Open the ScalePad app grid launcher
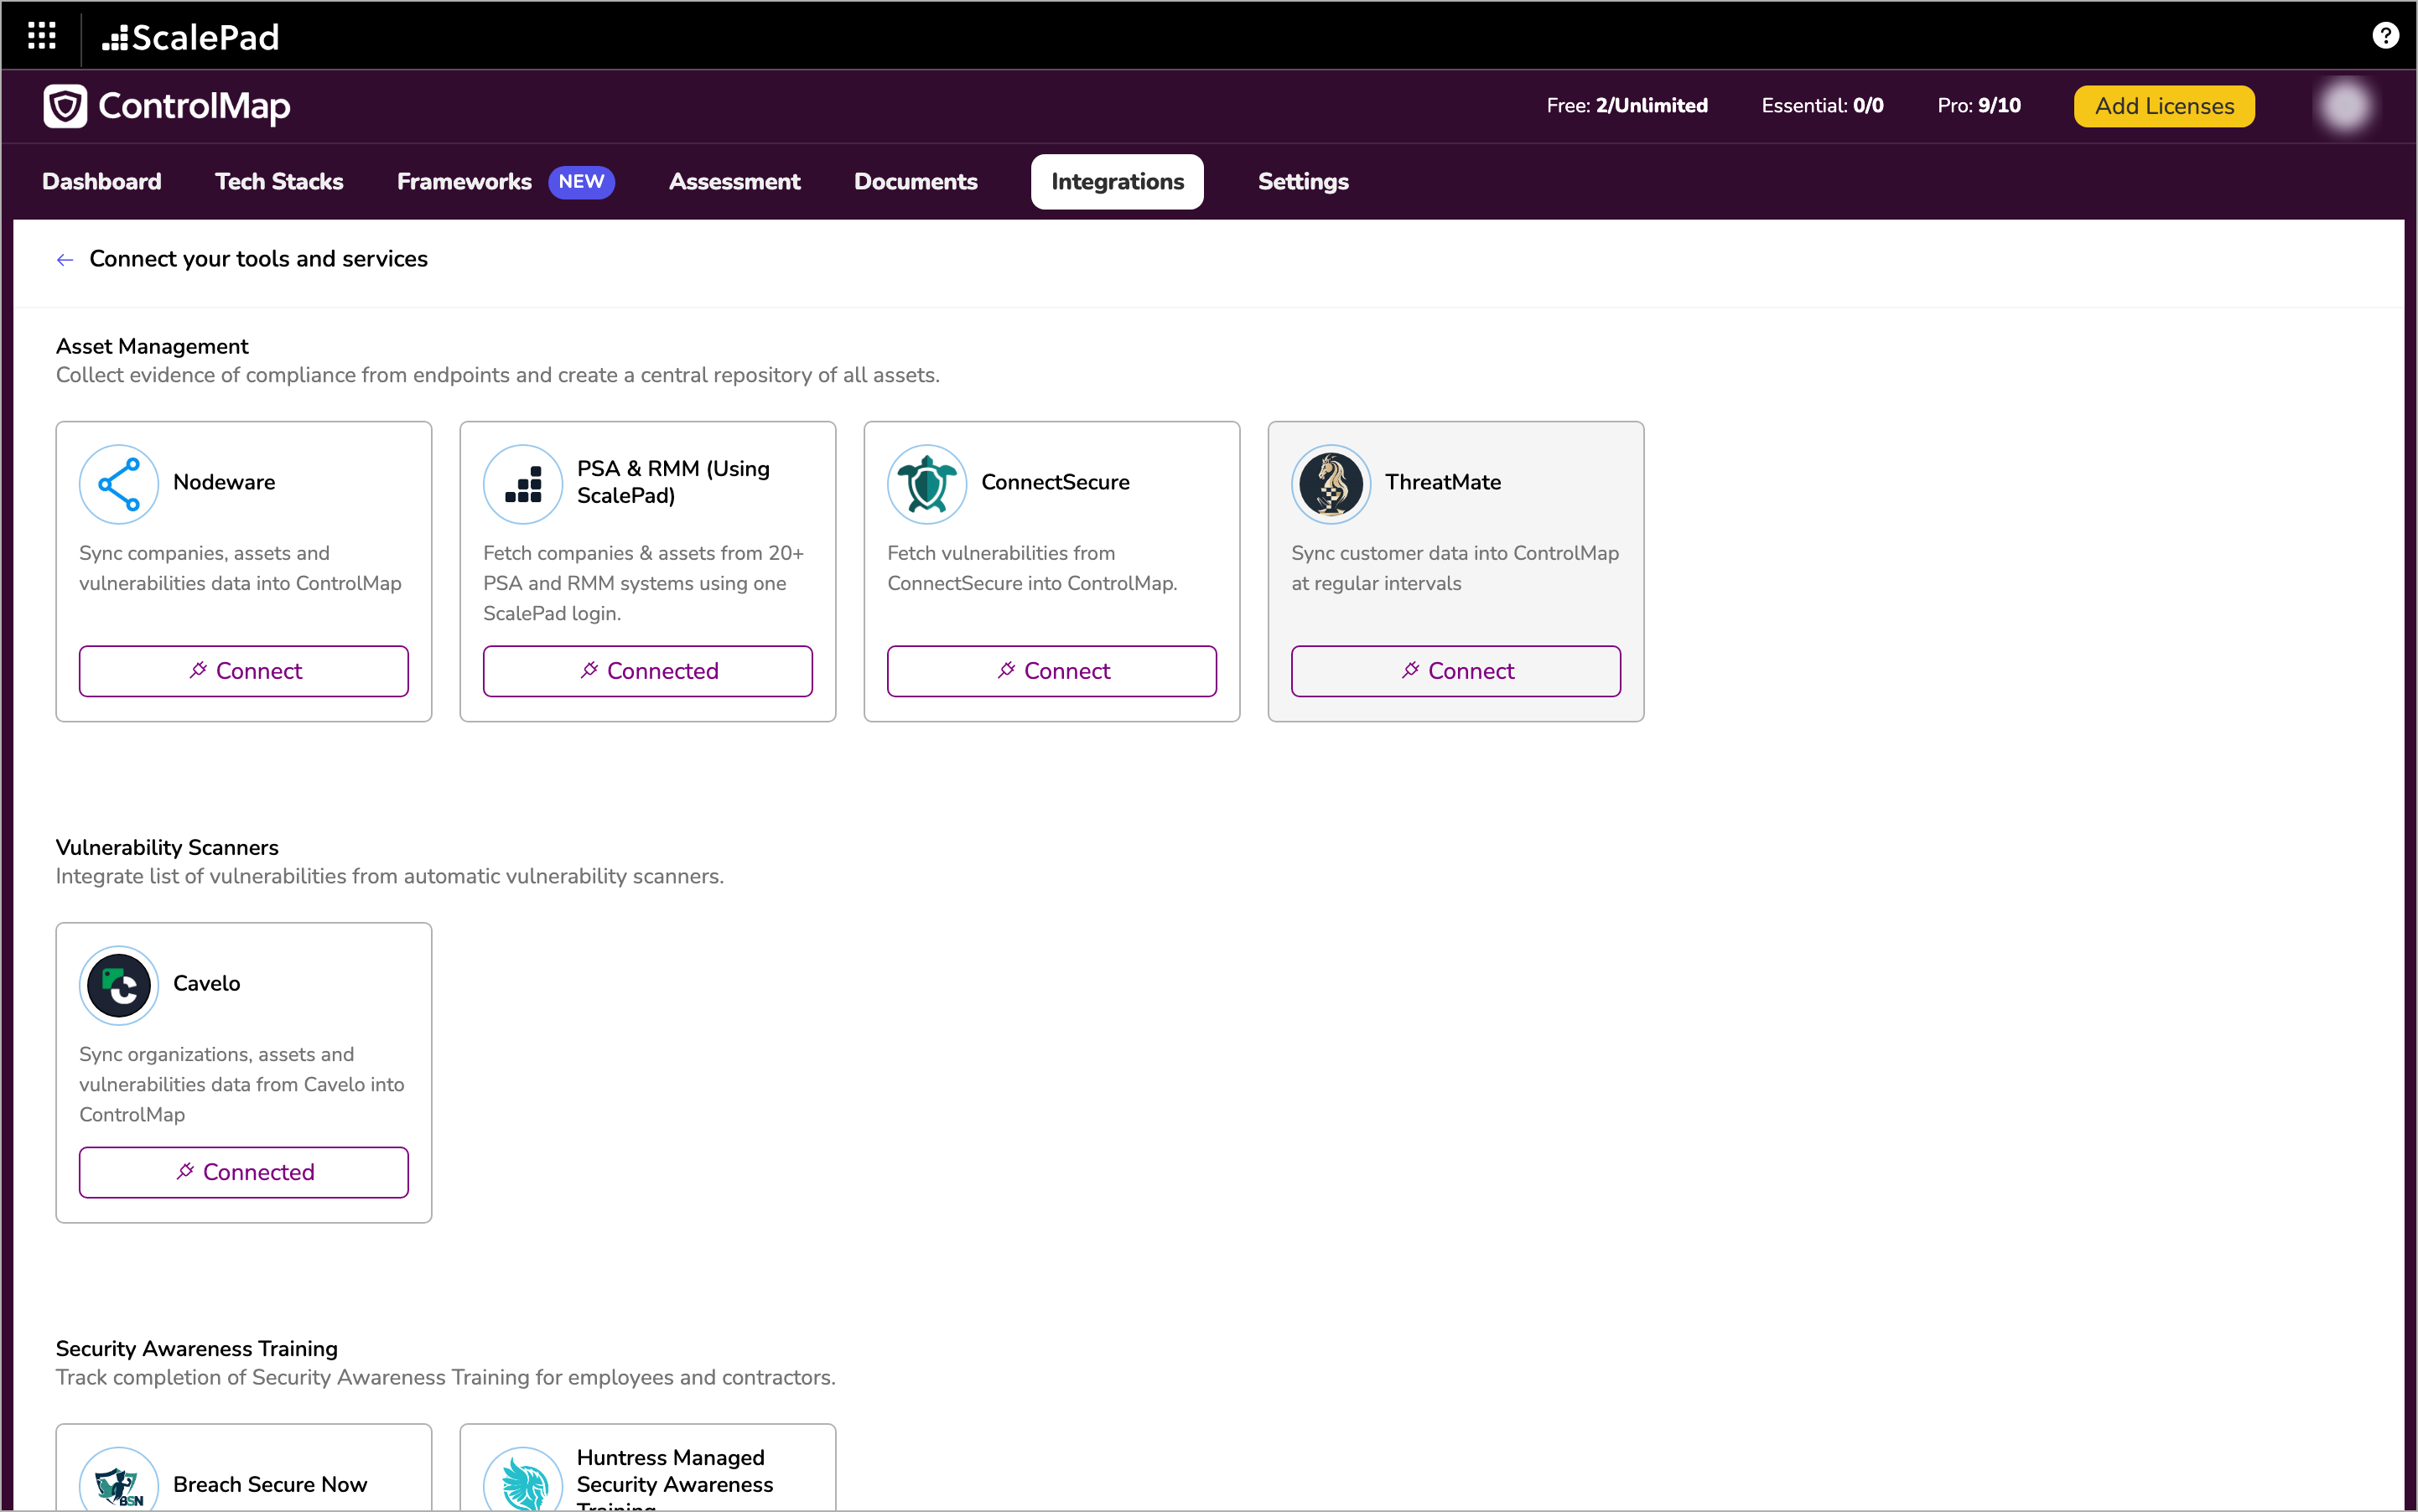The width and height of the screenshot is (2418, 1512). pyautogui.click(x=41, y=36)
